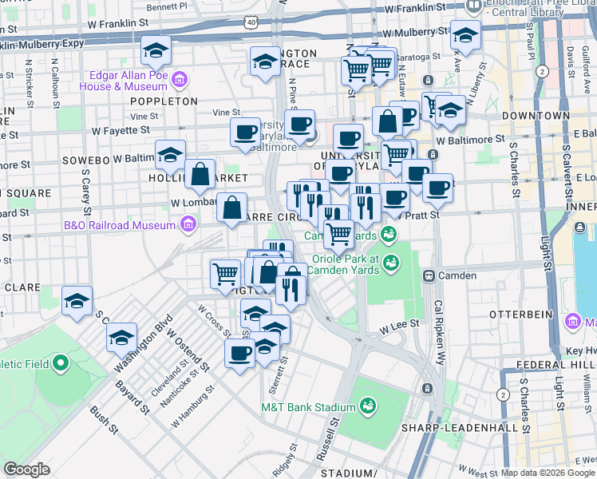Click the W Cross St street label
This screenshot has width=597, height=479.
click(214, 322)
